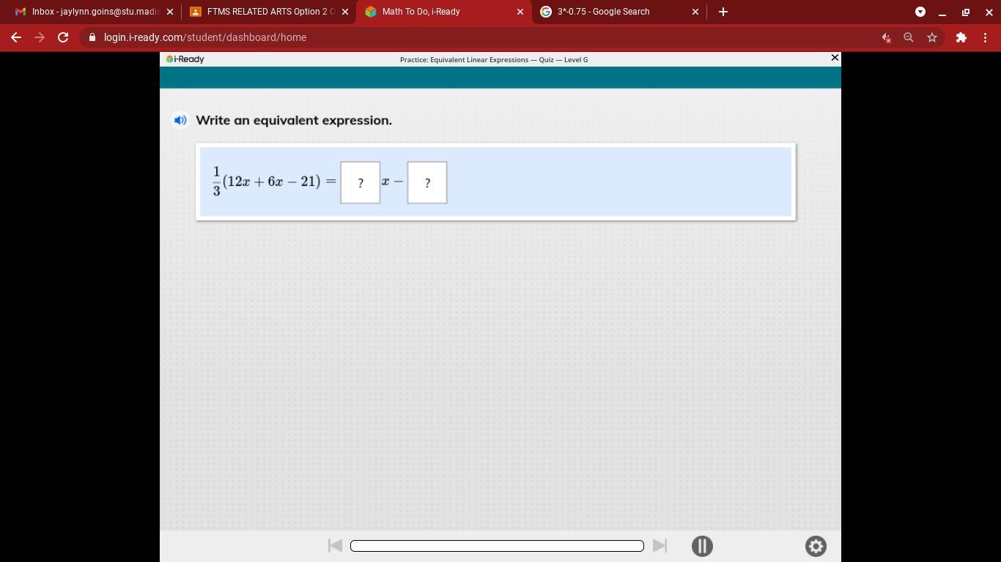Close the i-Ready quiz with the X
The image size is (1001, 562).
pos(834,58)
